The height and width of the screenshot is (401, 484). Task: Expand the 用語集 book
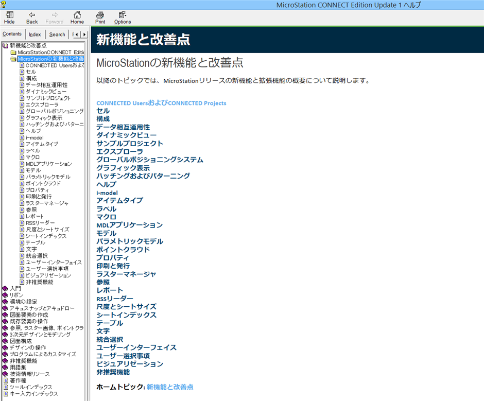click(5, 368)
